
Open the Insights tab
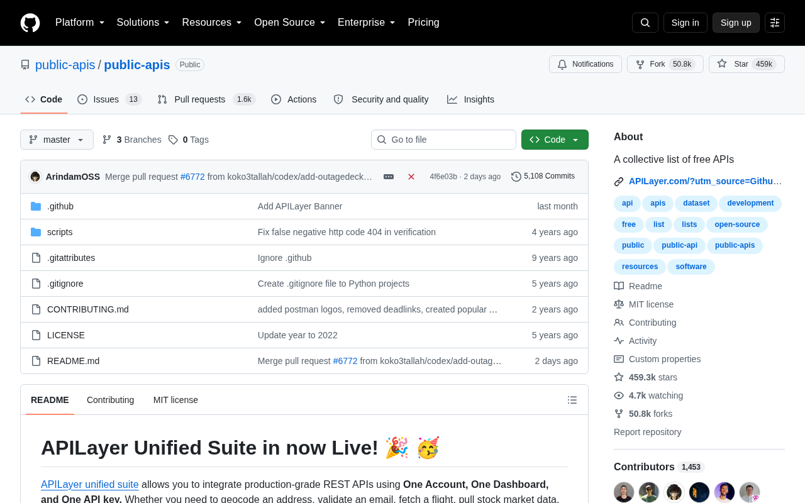coord(471,99)
